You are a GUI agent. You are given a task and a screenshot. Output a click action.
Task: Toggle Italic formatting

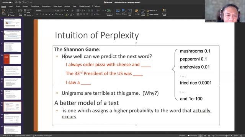click(40, 14)
